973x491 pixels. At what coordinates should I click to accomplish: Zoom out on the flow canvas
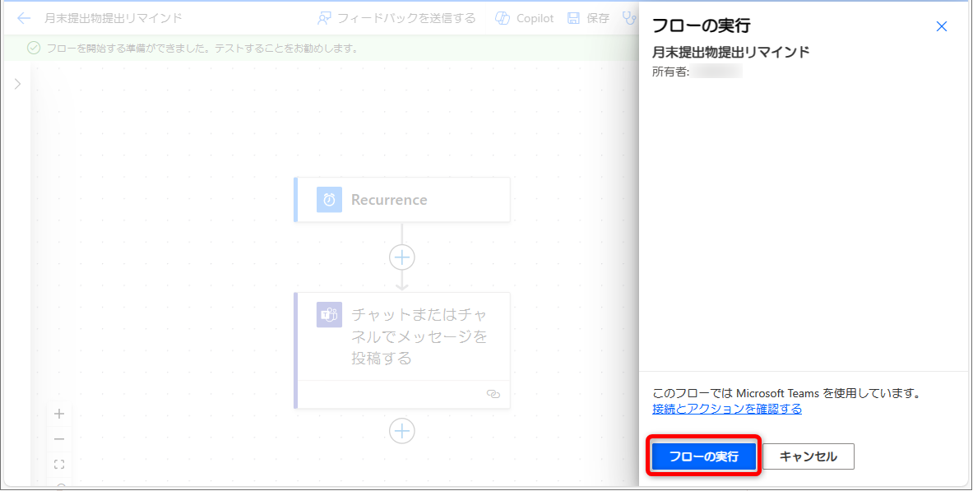[x=59, y=439]
